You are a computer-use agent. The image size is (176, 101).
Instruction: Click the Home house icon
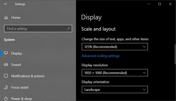point(6,18)
